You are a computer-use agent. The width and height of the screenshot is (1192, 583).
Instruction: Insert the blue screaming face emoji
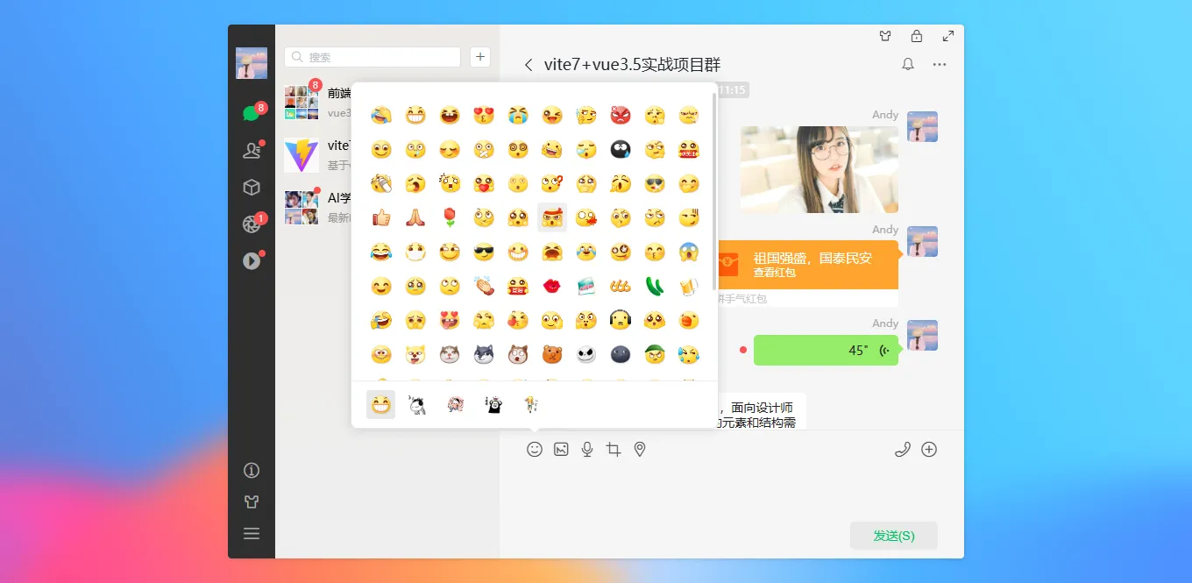coord(689,252)
